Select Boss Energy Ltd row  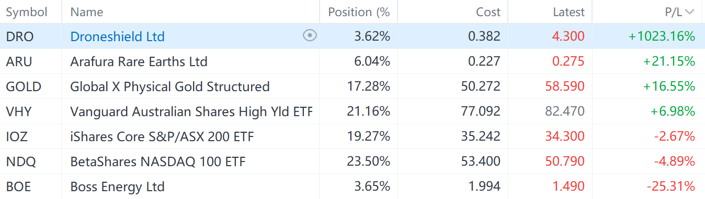click(x=352, y=186)
